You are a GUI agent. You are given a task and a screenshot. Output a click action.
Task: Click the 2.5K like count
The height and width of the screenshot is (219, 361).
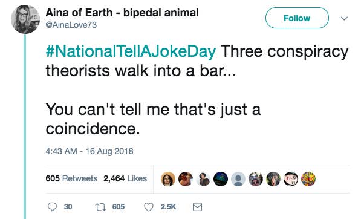[168, 207]
